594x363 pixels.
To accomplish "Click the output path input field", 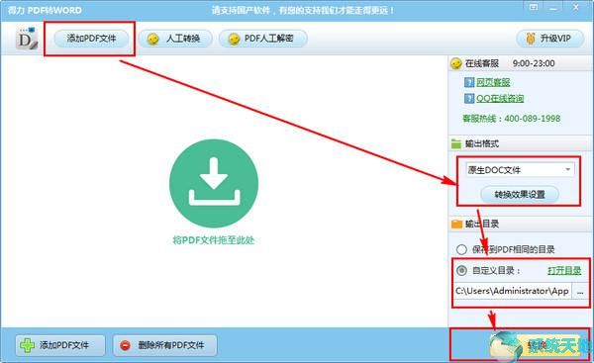I will [x=512, y=291].
